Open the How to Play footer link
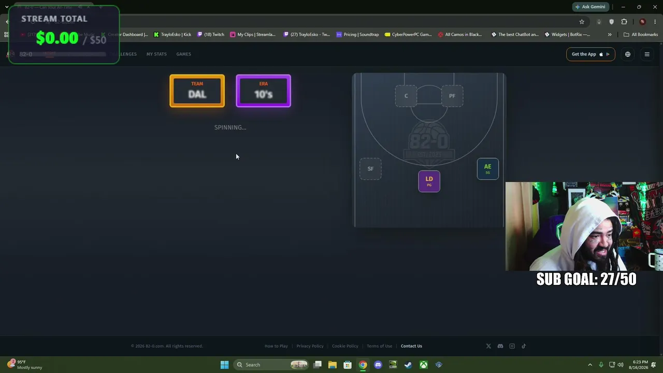 coord(276,346)
